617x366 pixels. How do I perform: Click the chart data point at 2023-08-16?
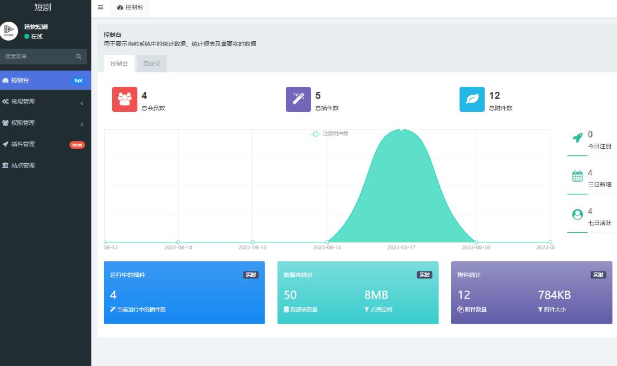327,242
